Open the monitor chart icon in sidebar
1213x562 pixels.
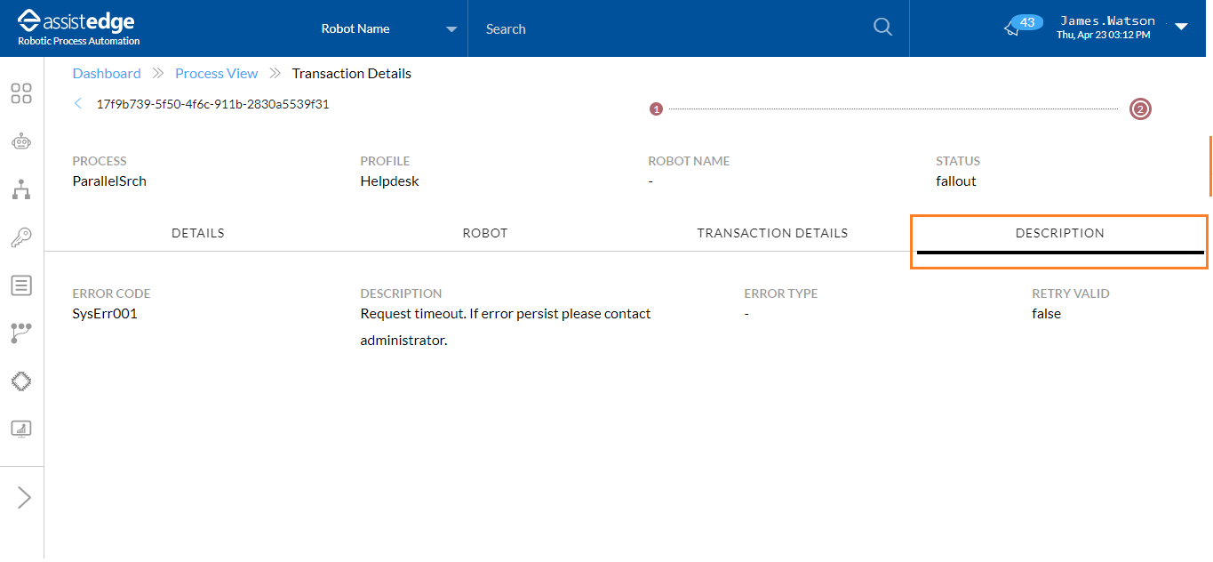21,430
